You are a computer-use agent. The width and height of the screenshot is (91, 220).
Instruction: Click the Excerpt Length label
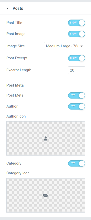tap(19, 70)
